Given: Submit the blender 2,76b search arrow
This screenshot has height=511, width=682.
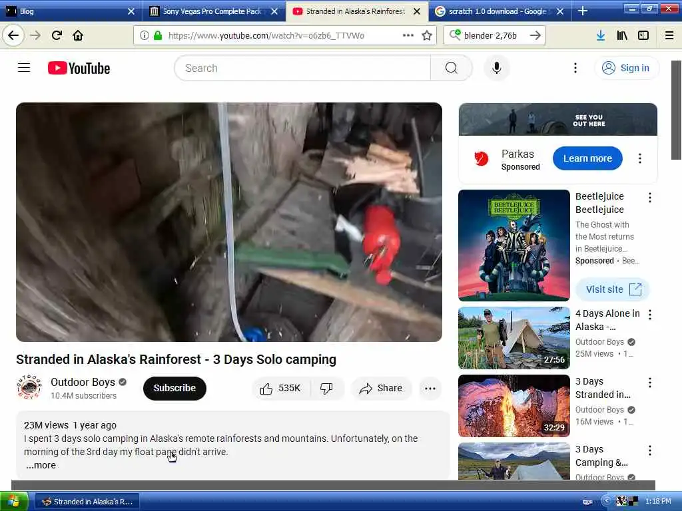Looking at the screenshot, I should pos(535,35).
